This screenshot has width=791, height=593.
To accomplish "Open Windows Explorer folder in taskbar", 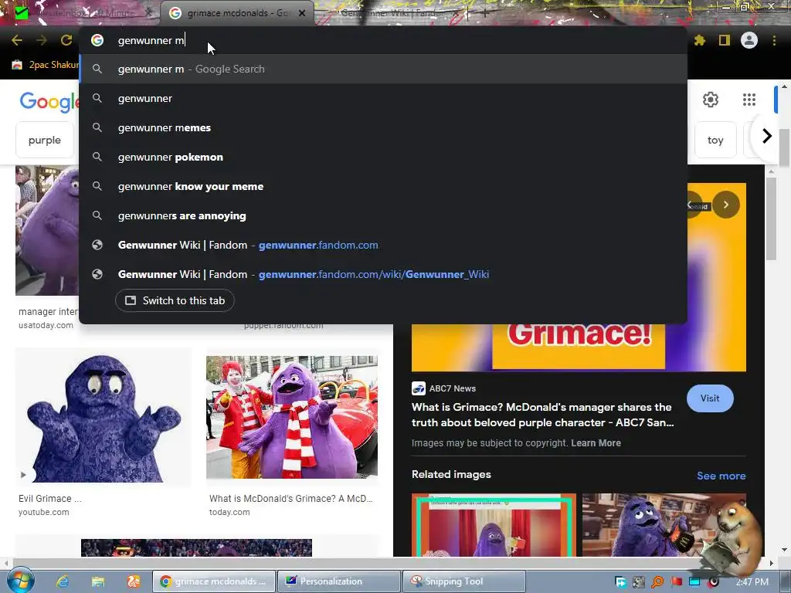I will point(98,581).
